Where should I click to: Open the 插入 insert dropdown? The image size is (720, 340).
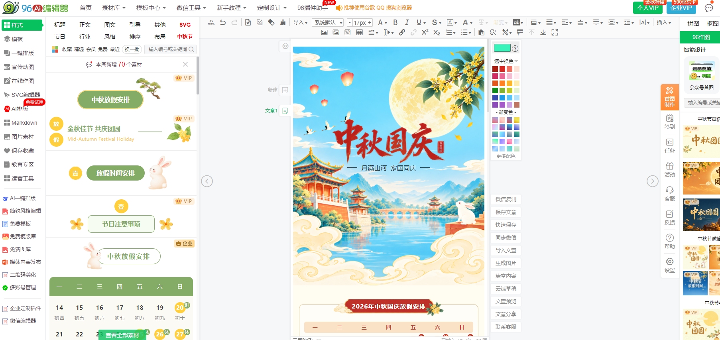tap(664, 22)
